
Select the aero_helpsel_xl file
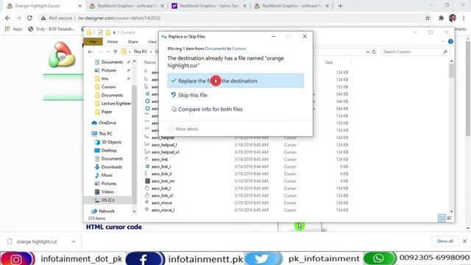165,152
